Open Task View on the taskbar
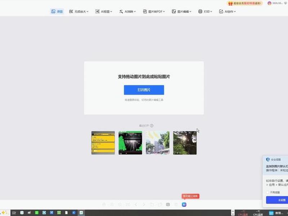The image size is (288, 216). click(x=14, y=213)
